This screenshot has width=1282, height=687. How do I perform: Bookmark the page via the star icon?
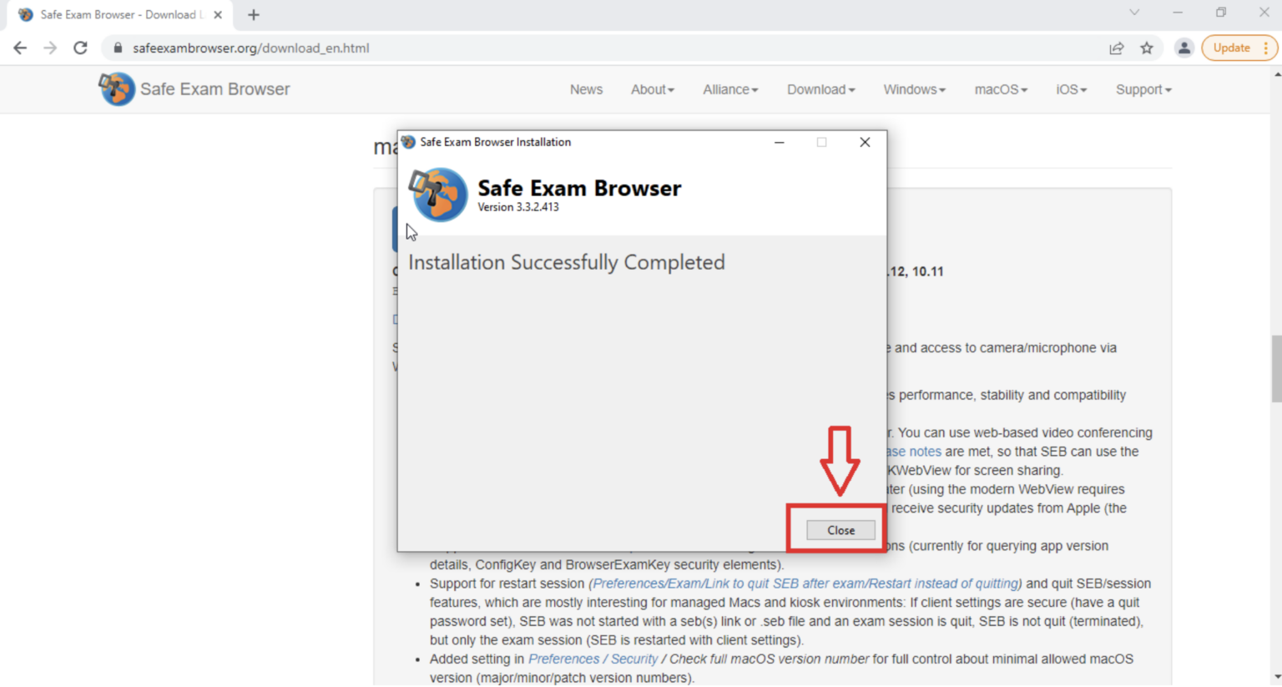coord(1148,48)
